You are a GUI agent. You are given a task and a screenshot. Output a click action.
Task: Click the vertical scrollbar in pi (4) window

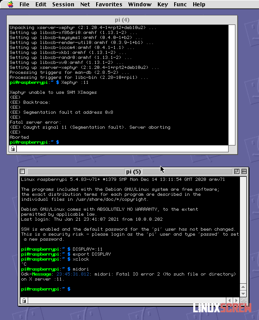[232, 85]
